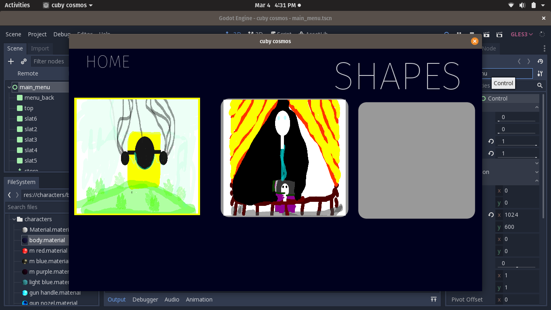Image resolution: width=551 pixels, height=310 pixels.
Task: Open inspector tools and settings icon
Action: tap(540, 73)
